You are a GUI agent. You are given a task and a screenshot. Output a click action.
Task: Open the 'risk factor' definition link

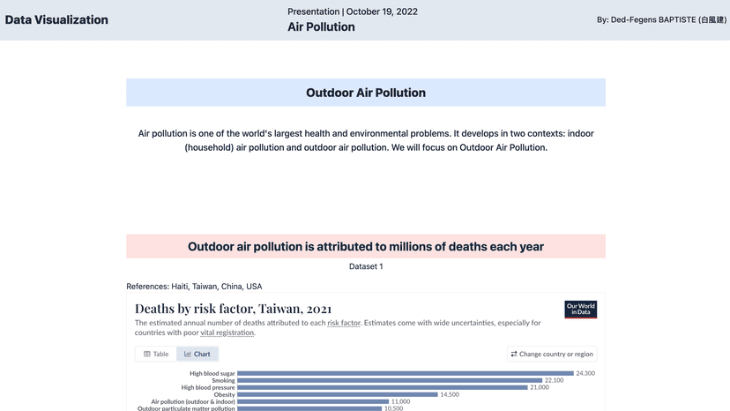[x=344, y=324]
